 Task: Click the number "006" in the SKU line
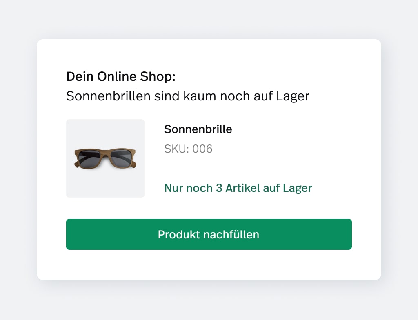point(202,149)
